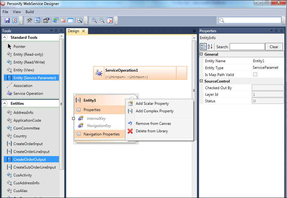Click the ServiceOperation1 gear icon on canvas
Image resolution: width=287 pixels, height=198 pixels.
click(x=99, y=73)
